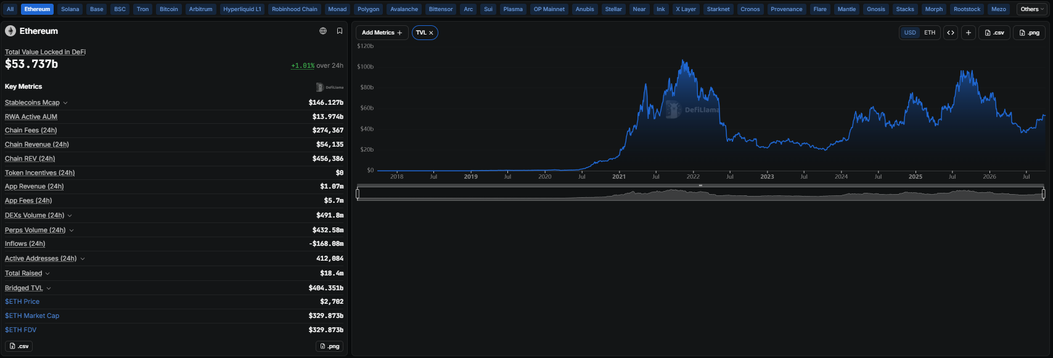1053x358 pixels.
Task: Click the right handle of chart range slider
Action: (1044, 194)
